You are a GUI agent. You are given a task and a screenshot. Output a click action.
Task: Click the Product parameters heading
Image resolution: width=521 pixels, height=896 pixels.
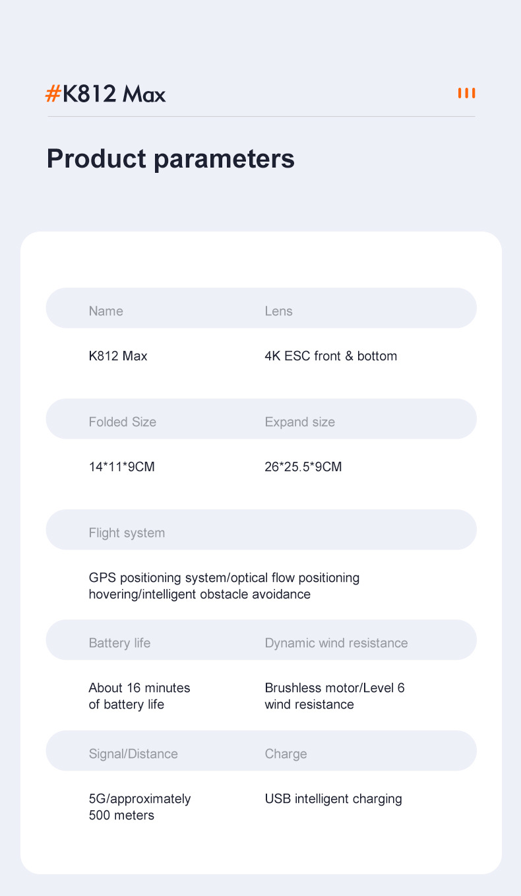pyautogui.click(x=170, y=159)
